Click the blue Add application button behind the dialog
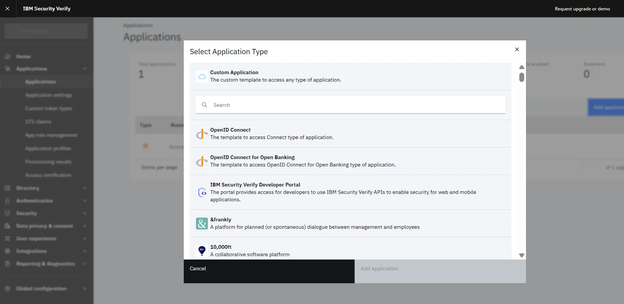624x304 pixels. tap(606, 107)
